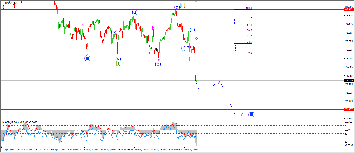The height and width of the screenshot is (153, 355).
Task: Select the green [ii] wave label
Action: coord(182,5)
